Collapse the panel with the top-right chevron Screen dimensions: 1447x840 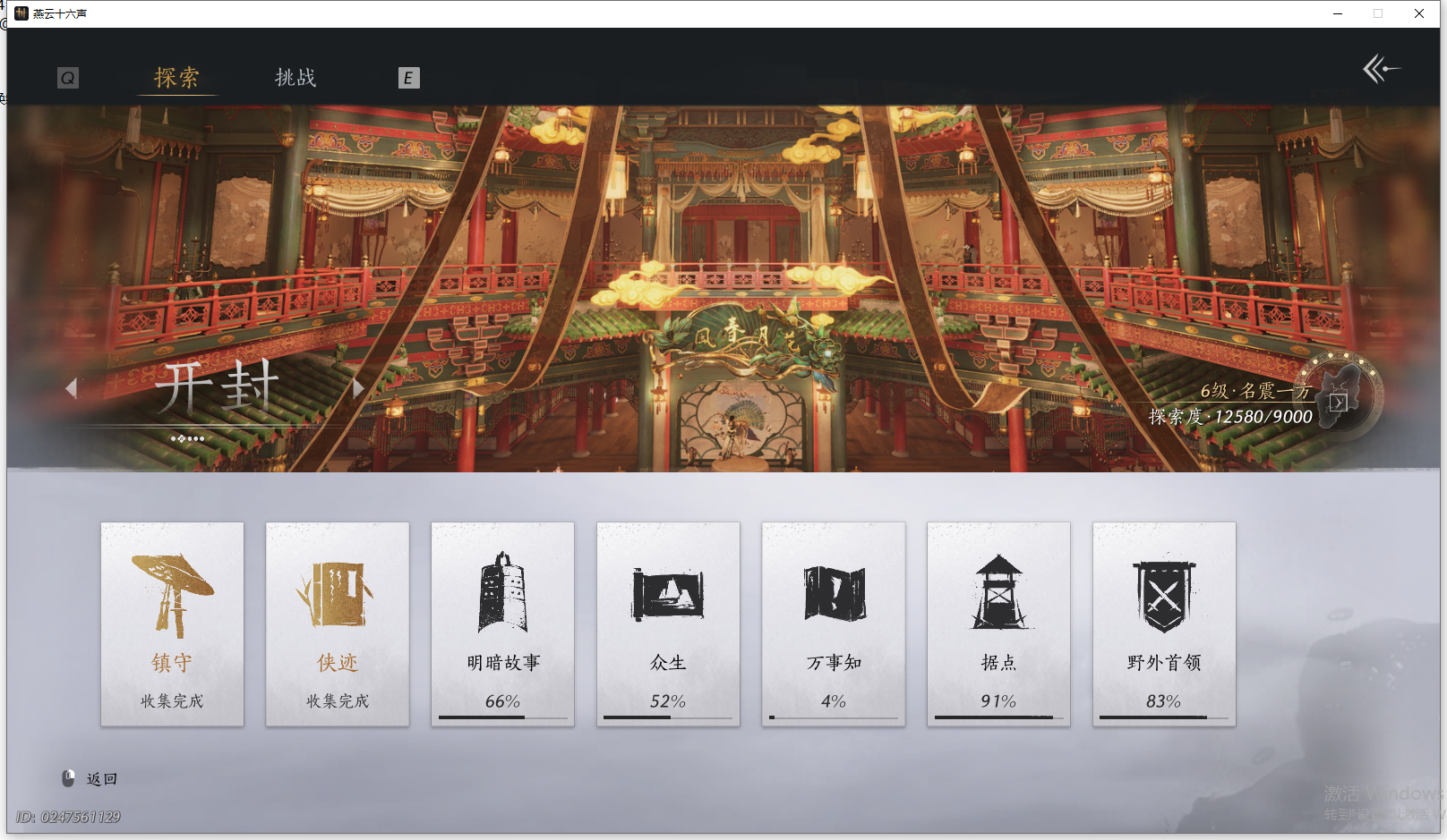click(x=1380, y=66)
